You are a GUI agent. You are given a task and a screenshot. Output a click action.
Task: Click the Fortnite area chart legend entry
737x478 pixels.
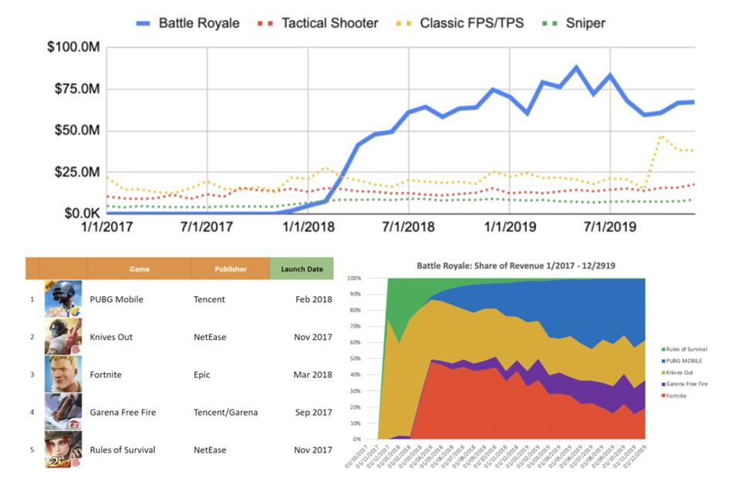674,396
